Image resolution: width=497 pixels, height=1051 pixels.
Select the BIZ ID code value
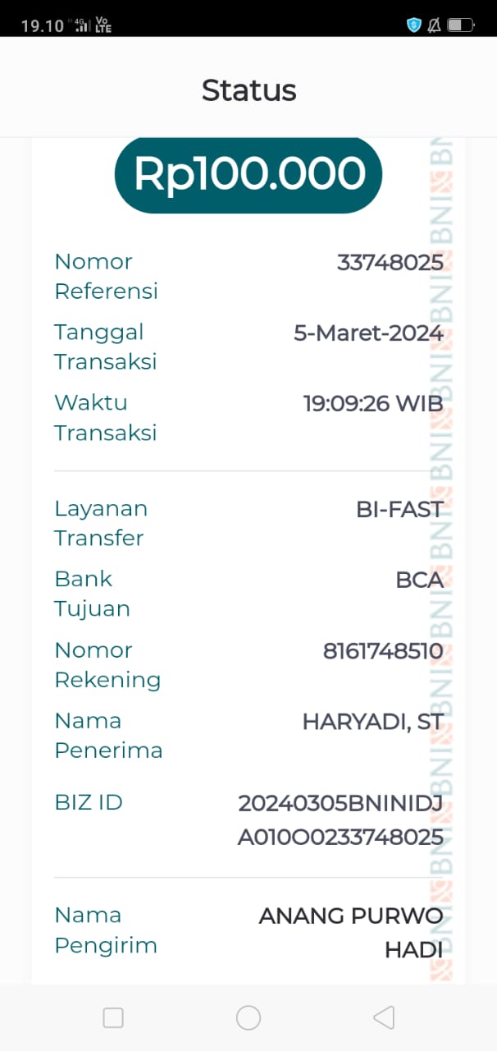point(340,819)
